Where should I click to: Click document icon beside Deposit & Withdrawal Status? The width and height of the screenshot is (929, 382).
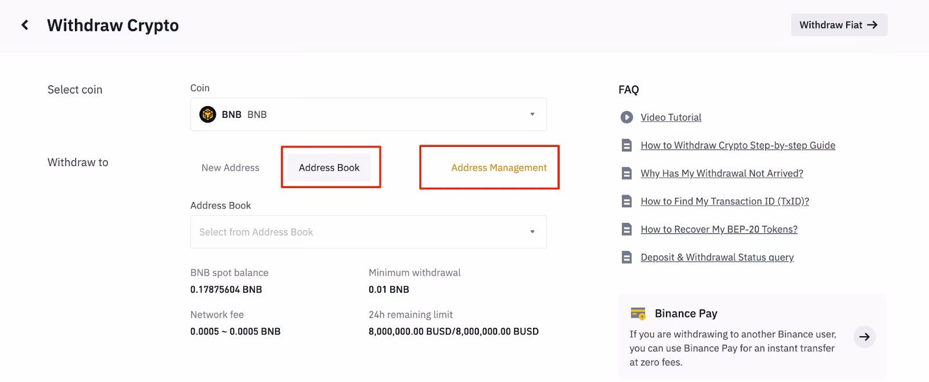626,257
